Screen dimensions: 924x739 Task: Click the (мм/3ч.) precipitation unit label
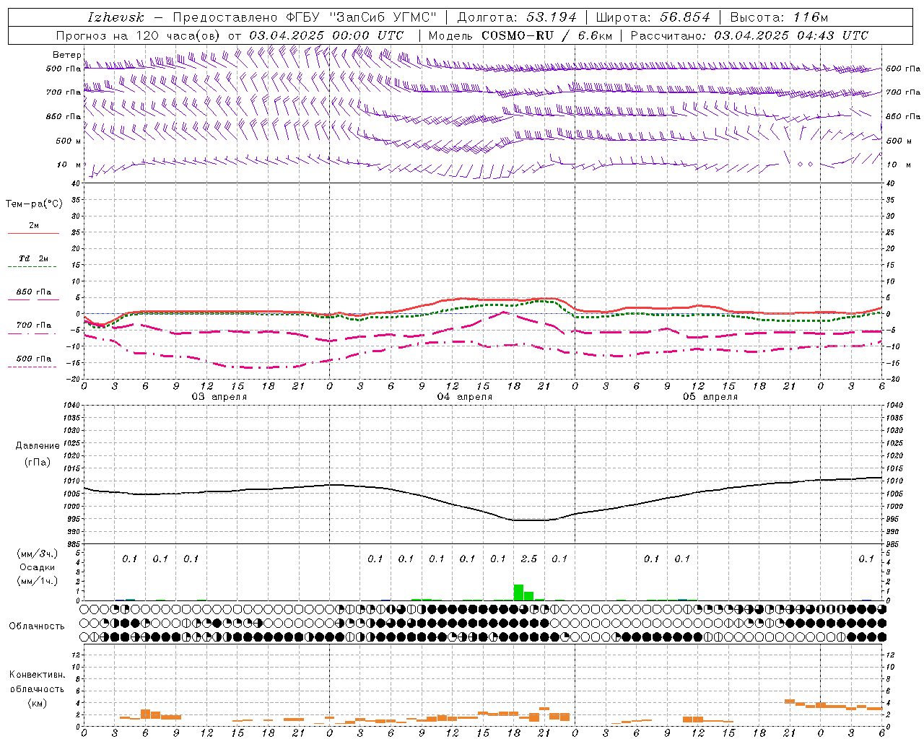tap(38, 554)
